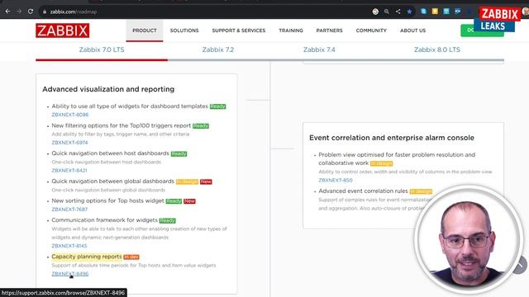Open the ZBXNEXT-8086 link
Image resolution: width=529 pixels, height=297 pixels.
coord(69,115)
